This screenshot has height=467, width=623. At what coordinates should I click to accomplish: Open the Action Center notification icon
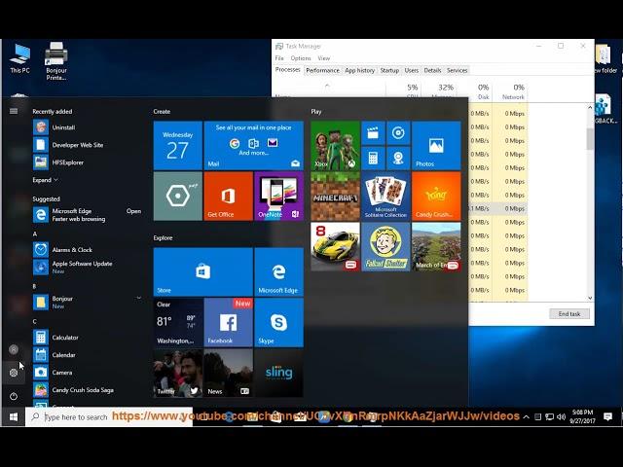click(x=607, y=416)
